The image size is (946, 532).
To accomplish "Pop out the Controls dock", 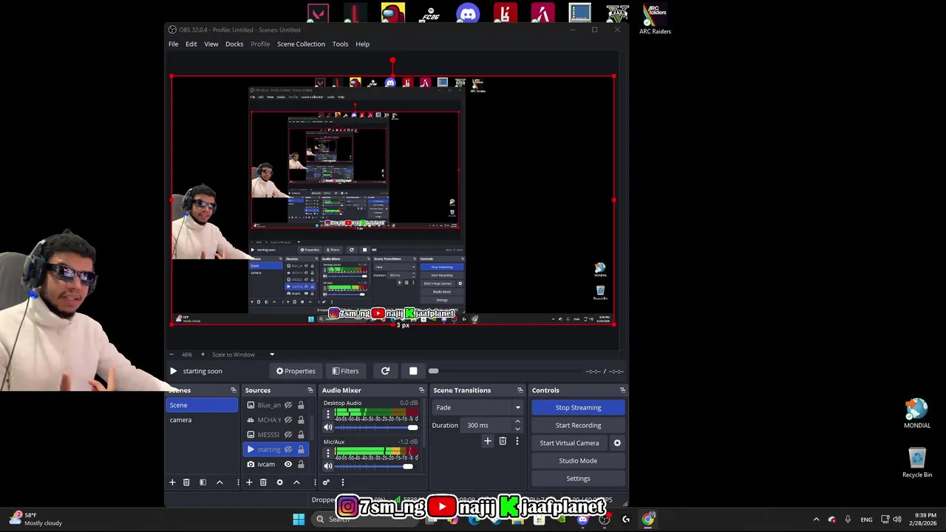I will [622, 390].
